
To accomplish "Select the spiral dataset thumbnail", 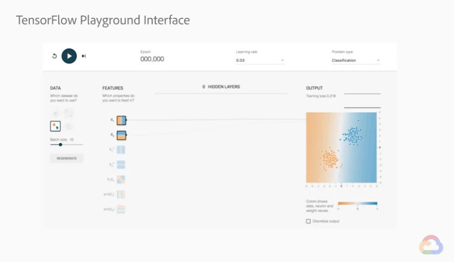I will coord(69,126).
